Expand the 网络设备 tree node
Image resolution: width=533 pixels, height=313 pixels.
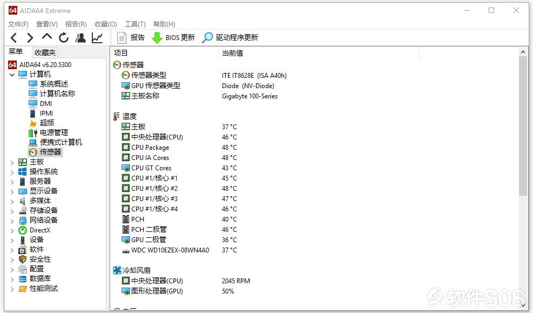(12, 221)
